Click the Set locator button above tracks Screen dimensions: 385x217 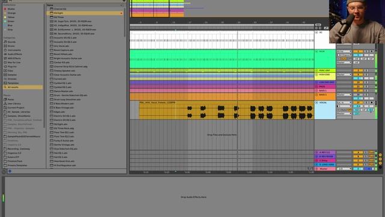coord(318,25)
